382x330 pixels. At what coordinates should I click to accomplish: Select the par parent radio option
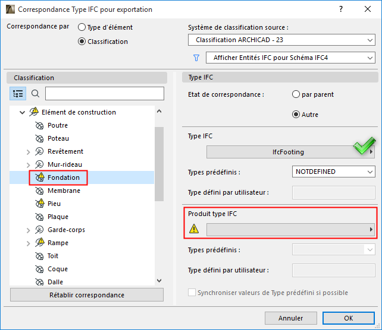pos(296,94)
